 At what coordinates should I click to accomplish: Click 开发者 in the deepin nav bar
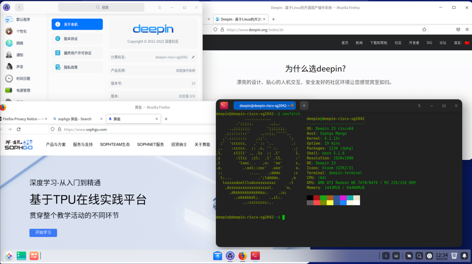click(414, 43)
